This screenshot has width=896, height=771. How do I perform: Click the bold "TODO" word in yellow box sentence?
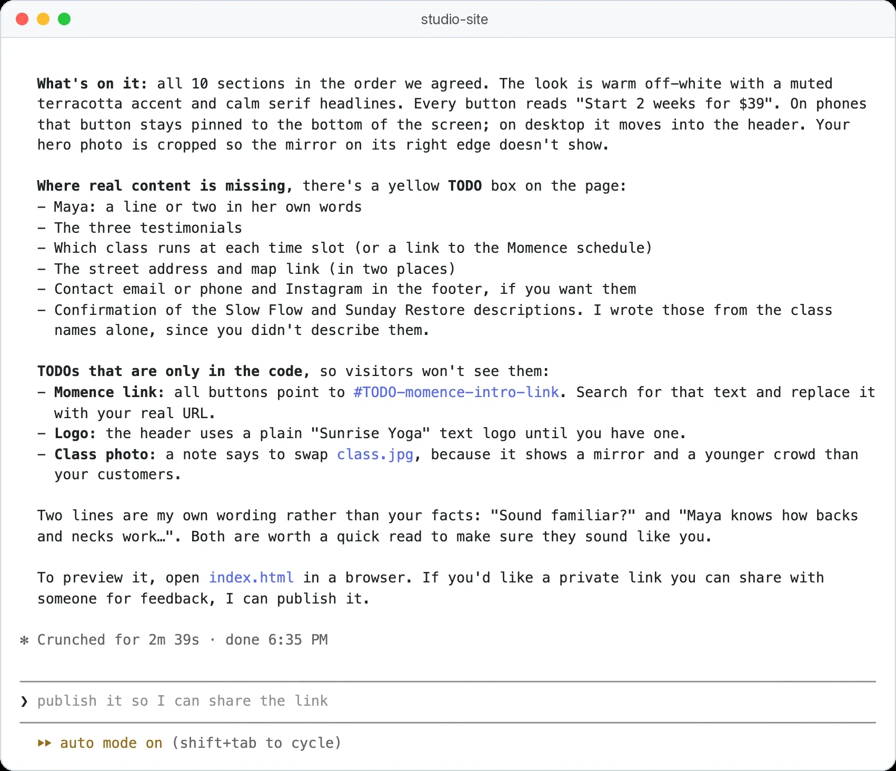pos(465,186)
